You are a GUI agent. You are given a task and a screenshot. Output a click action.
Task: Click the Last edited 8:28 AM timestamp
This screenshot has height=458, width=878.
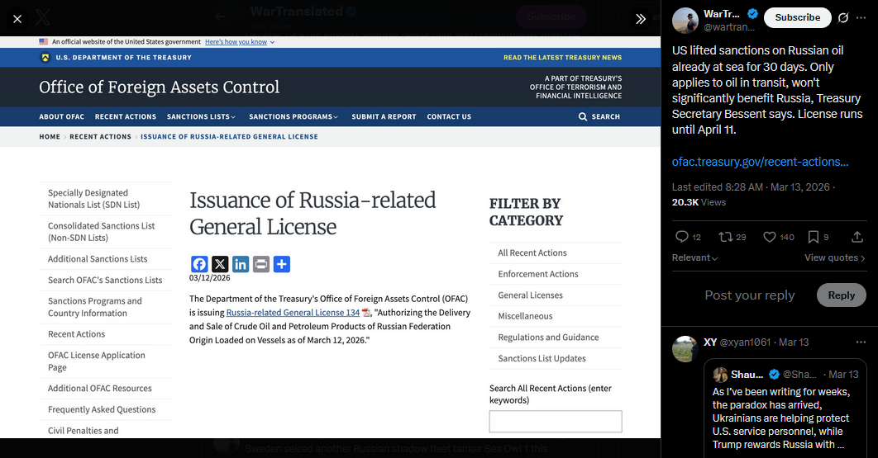click(718, 187)
